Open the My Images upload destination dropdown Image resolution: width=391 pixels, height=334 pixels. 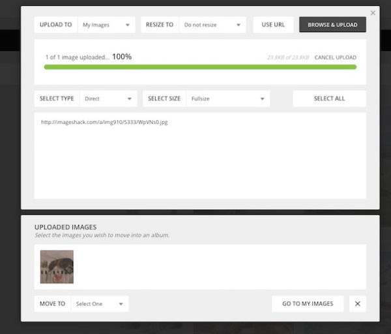click(x=106, y=25)
